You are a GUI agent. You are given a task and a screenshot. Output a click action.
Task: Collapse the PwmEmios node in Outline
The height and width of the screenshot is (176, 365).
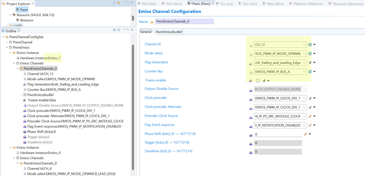coord(7,47)
